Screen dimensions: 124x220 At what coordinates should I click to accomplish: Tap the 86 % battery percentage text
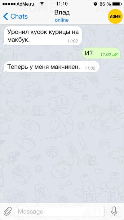pos(105,4)
